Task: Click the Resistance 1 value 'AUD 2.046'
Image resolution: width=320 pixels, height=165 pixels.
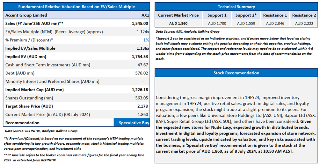Action: 275,24
